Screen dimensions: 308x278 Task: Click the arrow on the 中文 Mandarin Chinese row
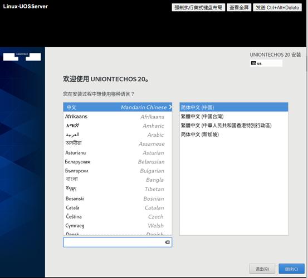(170, 107)
